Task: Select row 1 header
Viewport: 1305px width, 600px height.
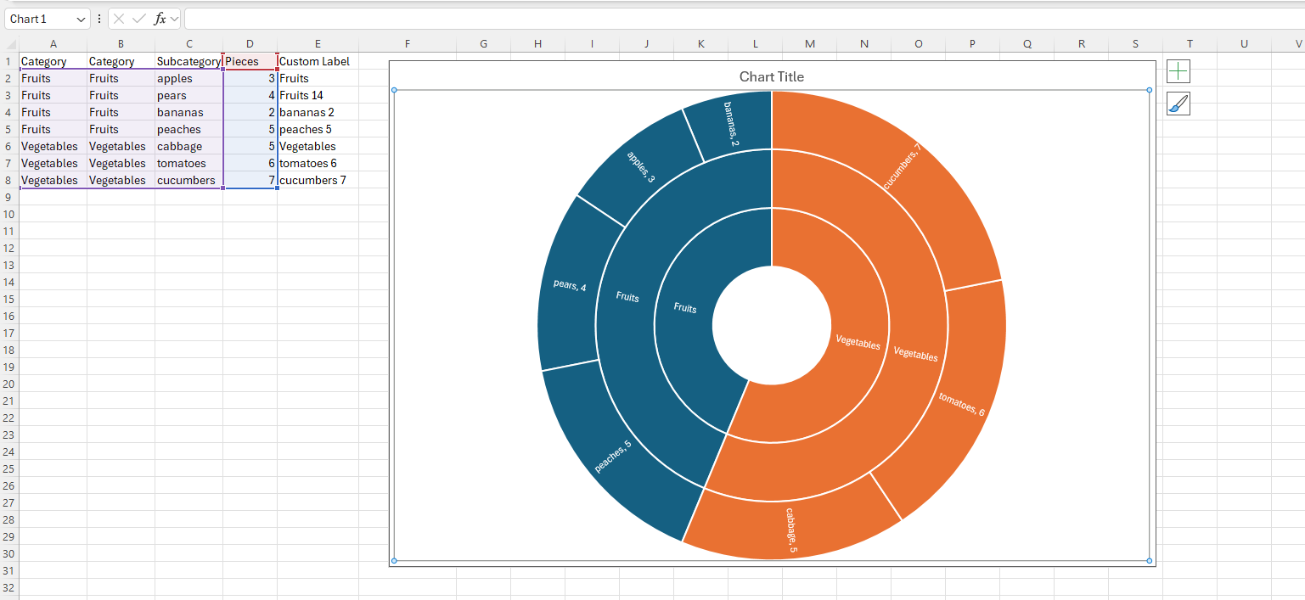Action: 9,61
